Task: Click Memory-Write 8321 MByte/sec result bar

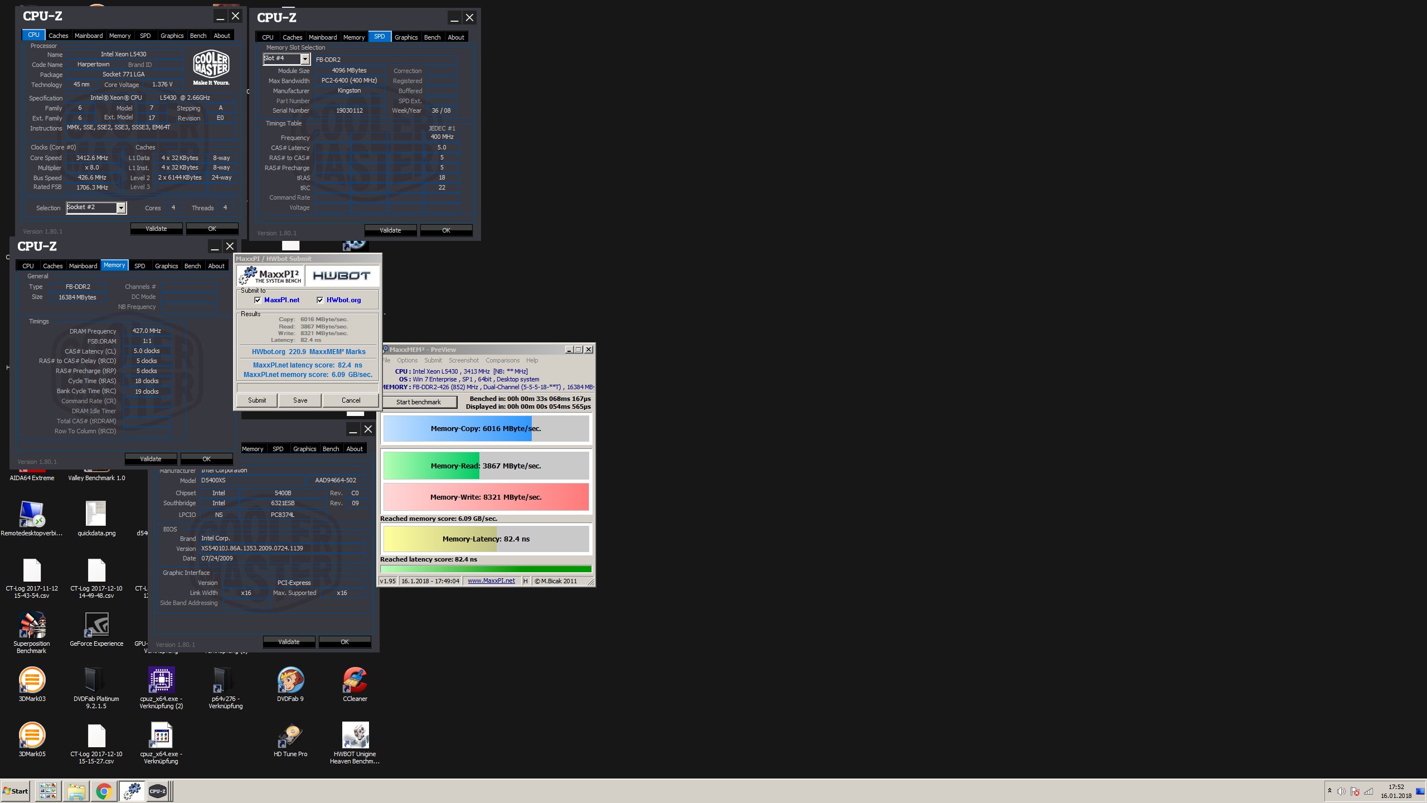Action: point(486,497)
